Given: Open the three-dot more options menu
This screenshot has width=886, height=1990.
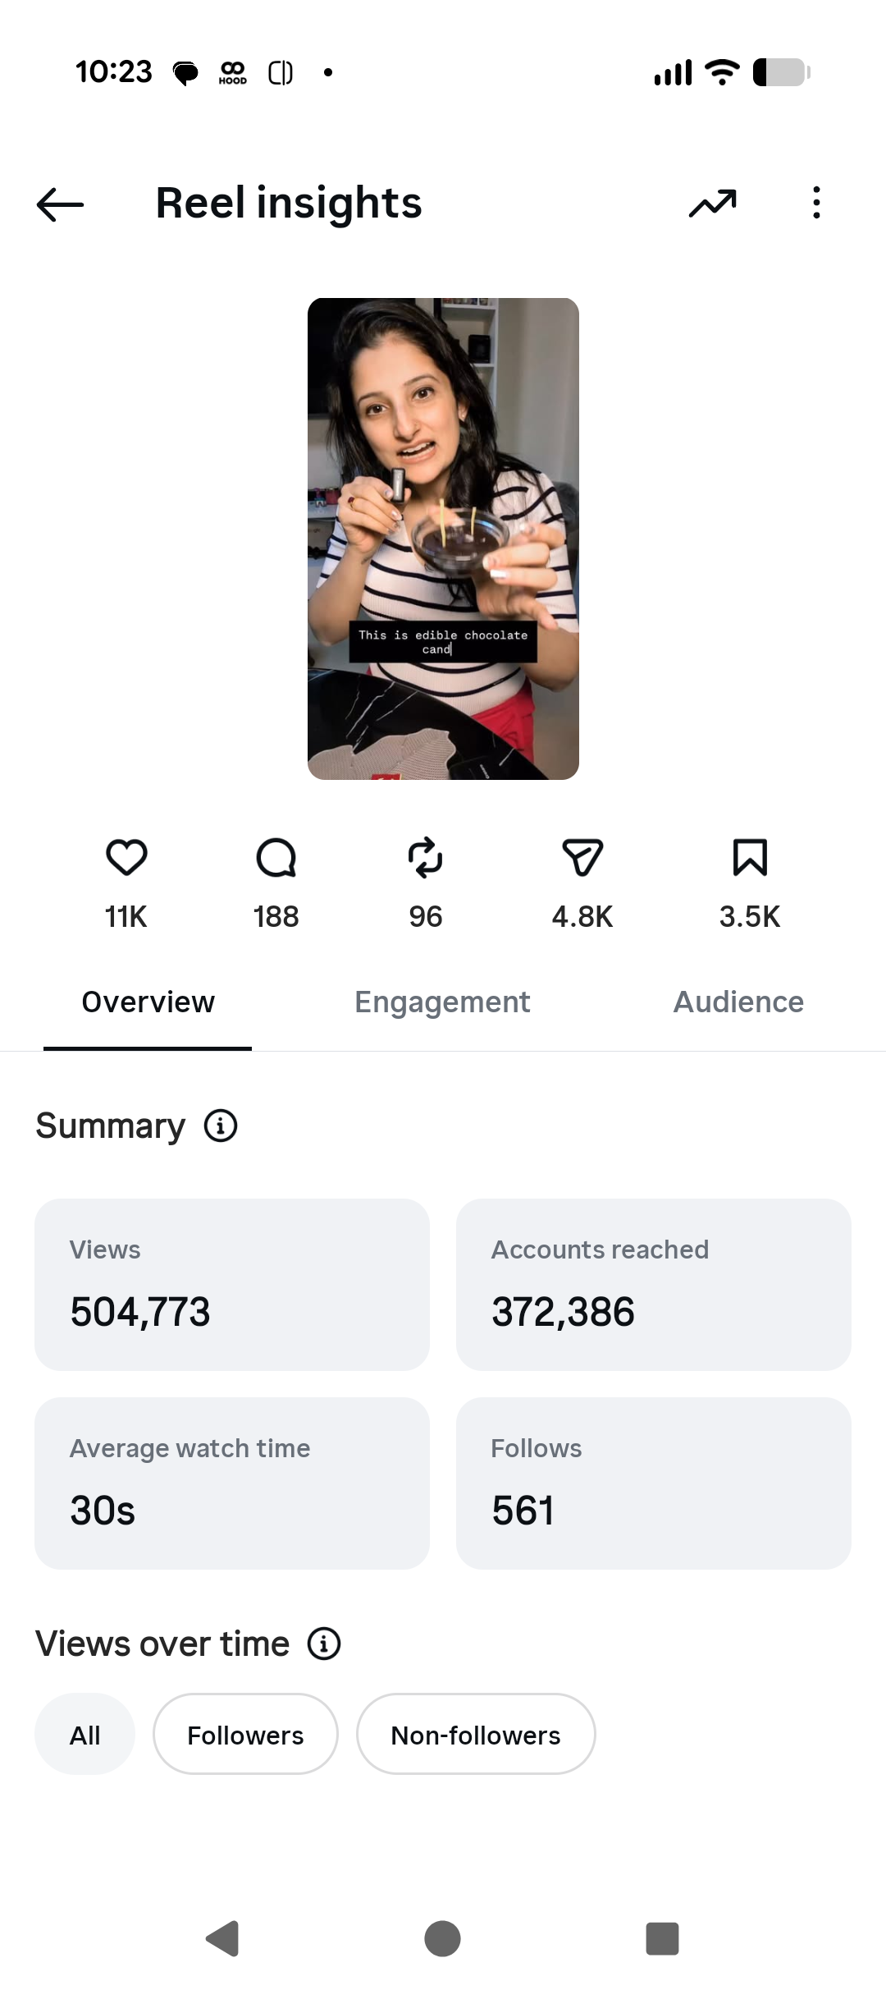Looking at the screenshot, I should point(815,203).
